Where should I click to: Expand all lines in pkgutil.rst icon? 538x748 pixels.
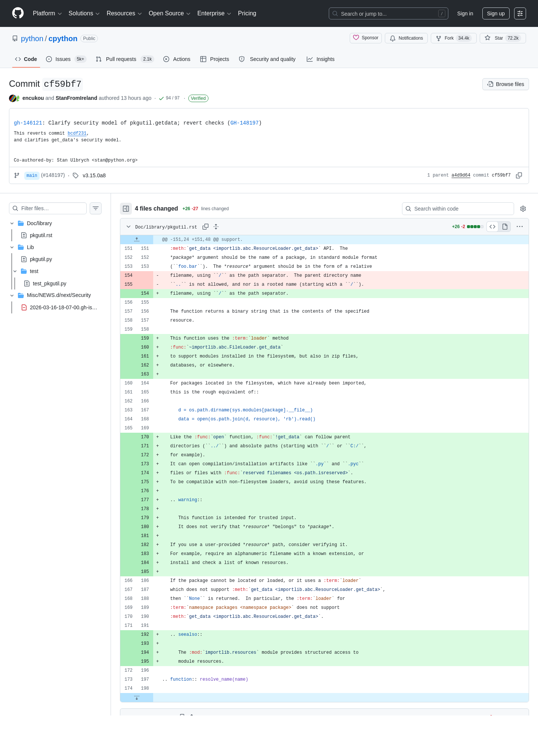click(216, 227)
